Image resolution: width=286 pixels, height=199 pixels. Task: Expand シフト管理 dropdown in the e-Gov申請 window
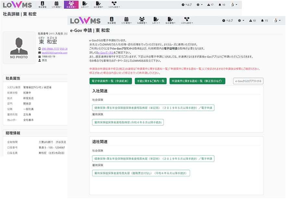pos(126,21)
